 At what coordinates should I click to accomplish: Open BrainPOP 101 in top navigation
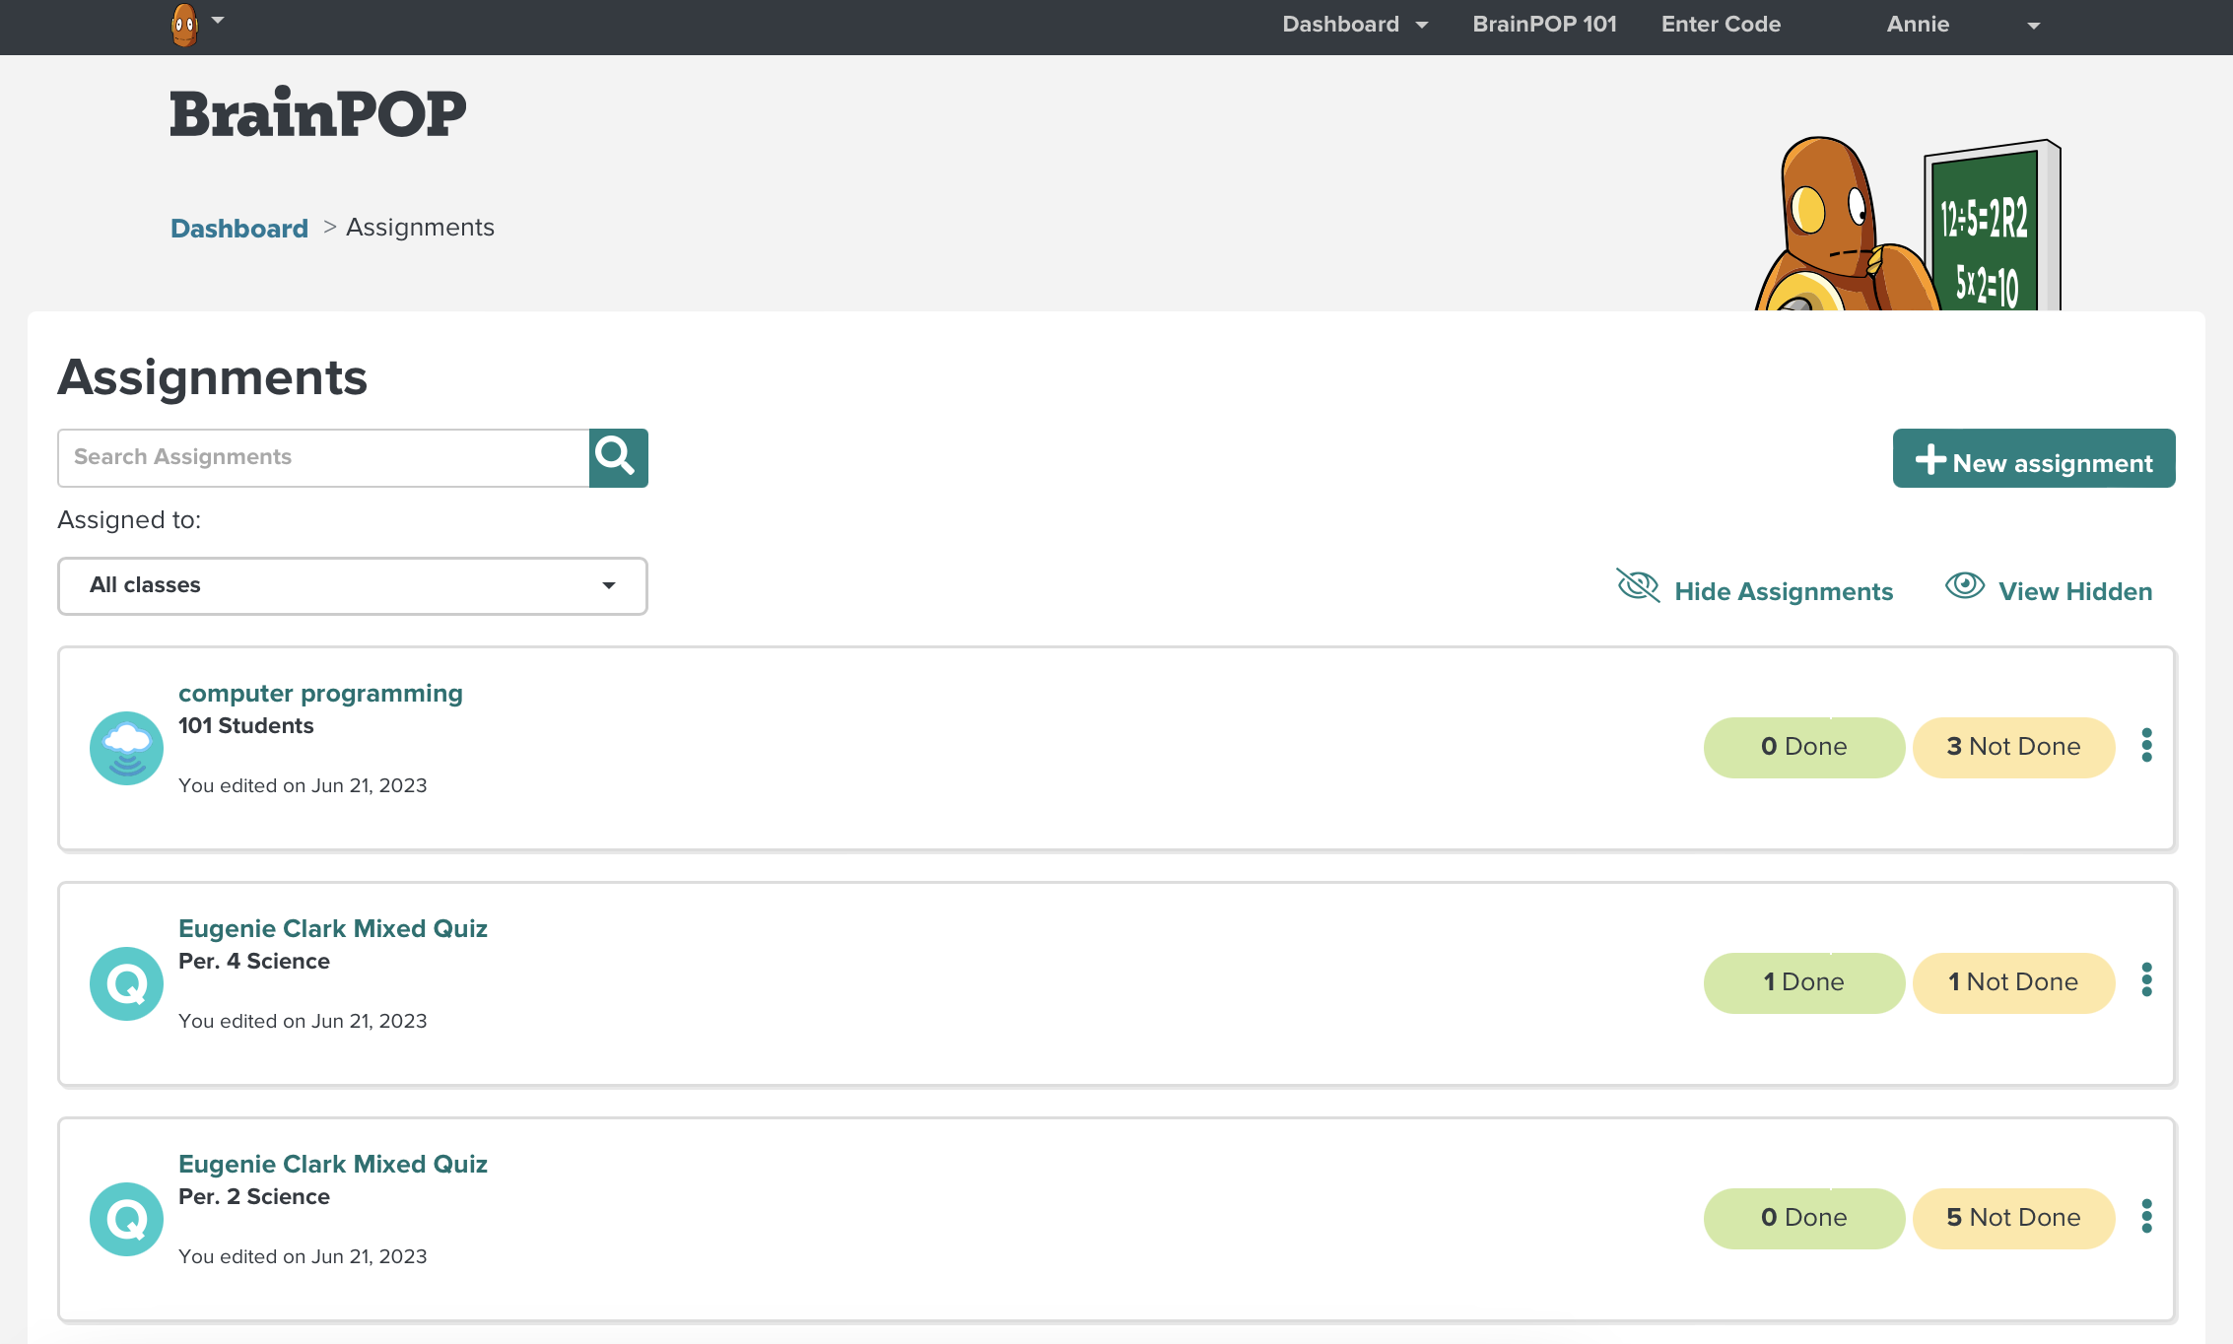(1544, 25)
